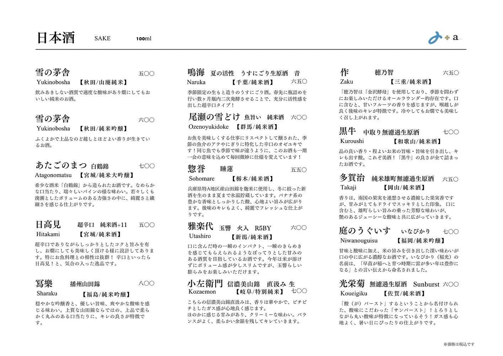Click the 白鶴錦 subtitle
This screenshot has height=356, width=503.
[100, 166]
